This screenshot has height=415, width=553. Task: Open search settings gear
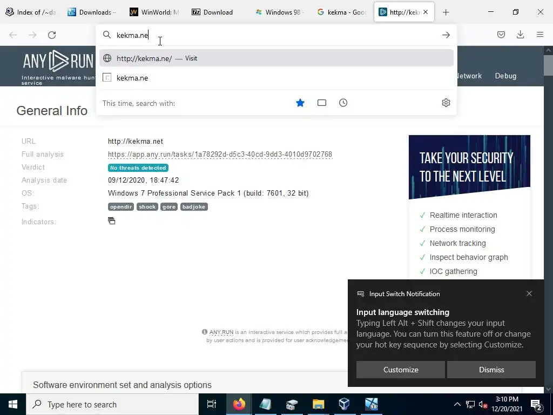click(x=446, y=103)
